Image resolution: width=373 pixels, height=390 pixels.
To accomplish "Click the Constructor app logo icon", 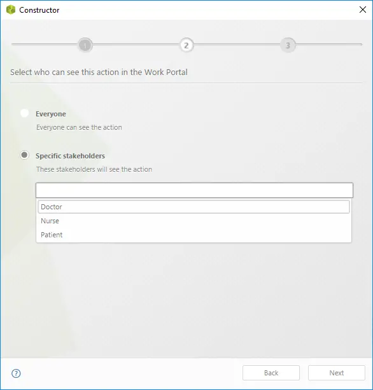I will pos(11,10).
